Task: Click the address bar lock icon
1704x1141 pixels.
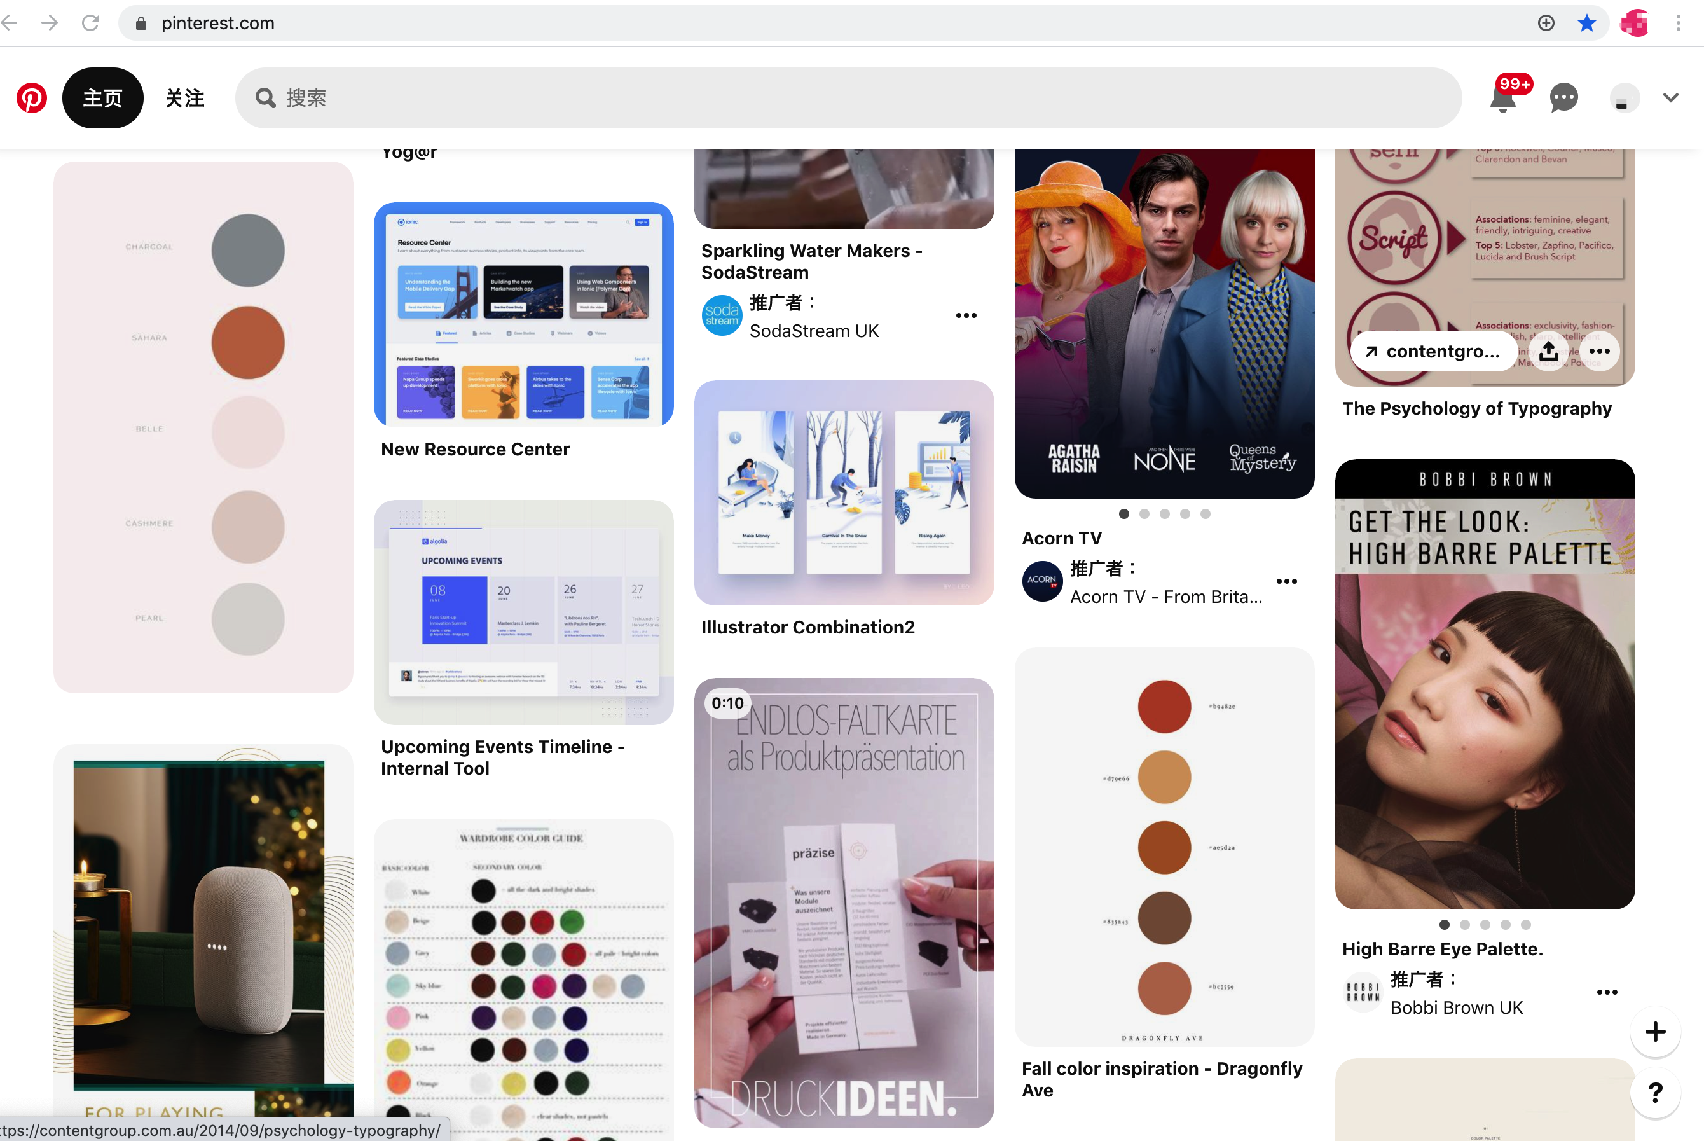Action: [x=141, y=24]
